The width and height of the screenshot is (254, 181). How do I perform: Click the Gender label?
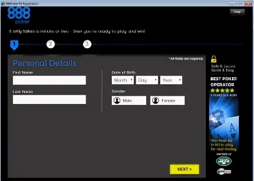119,91
